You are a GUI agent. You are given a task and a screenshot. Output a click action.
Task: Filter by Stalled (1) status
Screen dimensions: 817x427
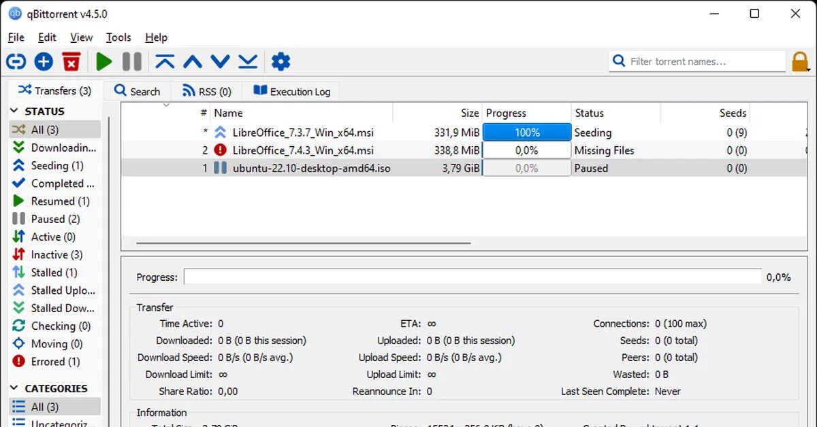[54, 272]
